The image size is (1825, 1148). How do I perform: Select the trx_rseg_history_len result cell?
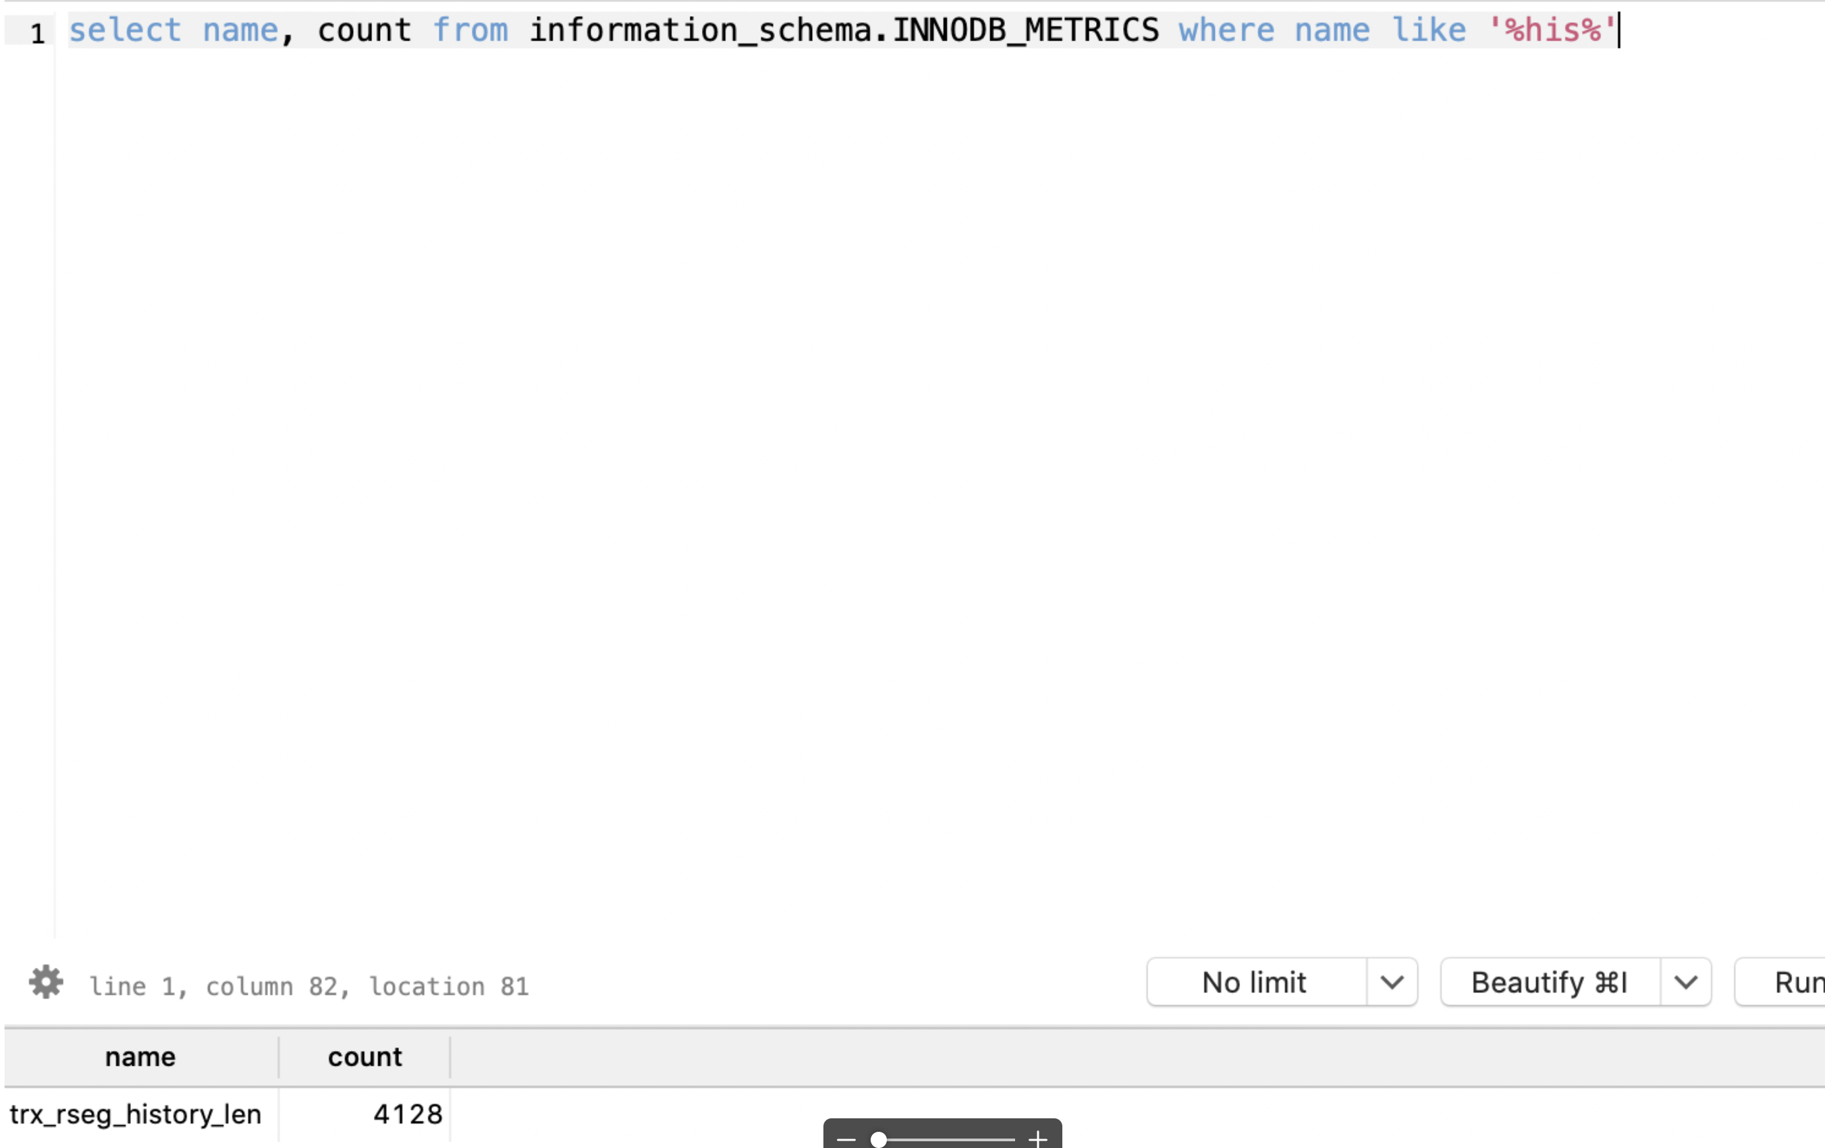[136, 1115]
